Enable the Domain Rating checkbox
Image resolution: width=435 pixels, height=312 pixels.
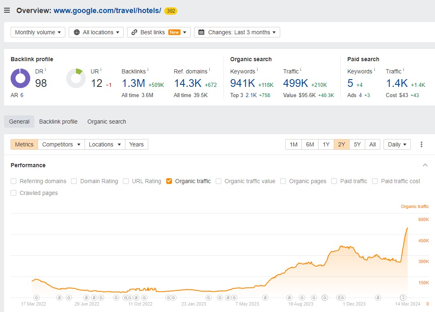coord(74,181)
